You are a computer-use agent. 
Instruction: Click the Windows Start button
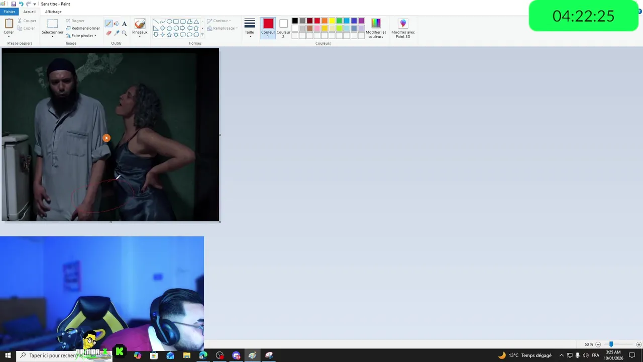coord(8,355)
